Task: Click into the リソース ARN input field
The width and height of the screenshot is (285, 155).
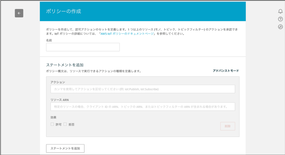Action: [x=142, y=106]
